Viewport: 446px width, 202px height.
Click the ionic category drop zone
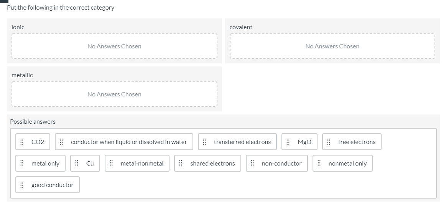tap(114, 46)
